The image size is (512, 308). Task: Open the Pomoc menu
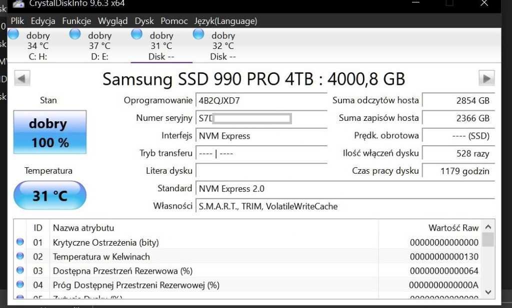(x=174, y=21)
